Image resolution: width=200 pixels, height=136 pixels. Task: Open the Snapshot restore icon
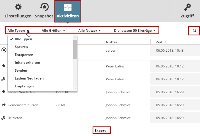pyautogui.click(x=44, y=7)
